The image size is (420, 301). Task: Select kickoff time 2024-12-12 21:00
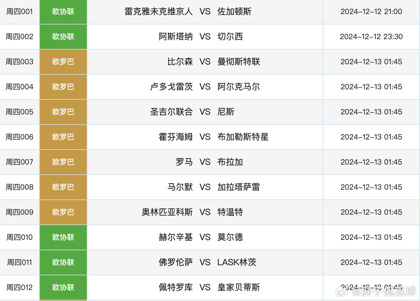(371, 12)
